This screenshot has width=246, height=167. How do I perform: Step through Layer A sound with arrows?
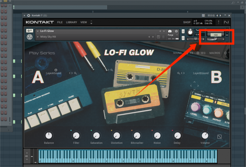point(71,73)
